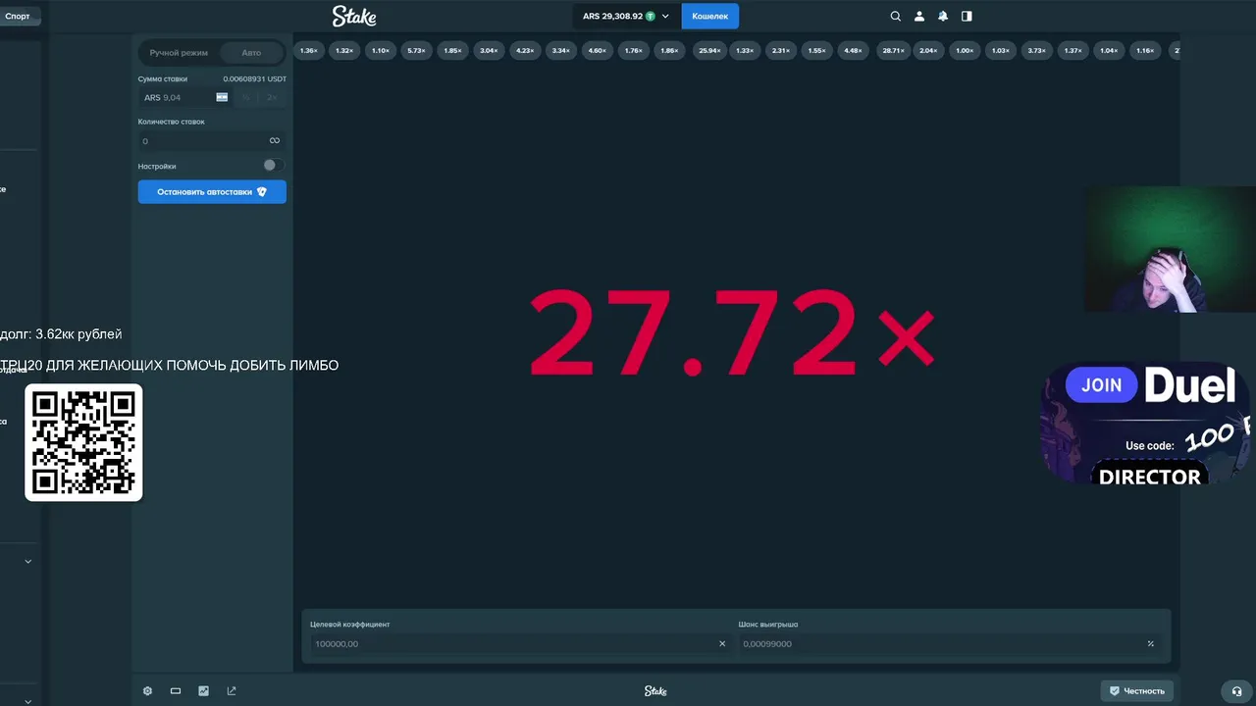Halve the bet with ½ button
This screenshot has height=706, width=1256.
tap(245, 97)
